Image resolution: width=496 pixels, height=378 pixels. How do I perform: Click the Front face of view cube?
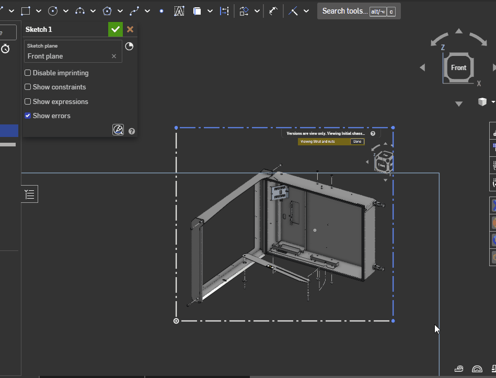click(x=458, y=68)
